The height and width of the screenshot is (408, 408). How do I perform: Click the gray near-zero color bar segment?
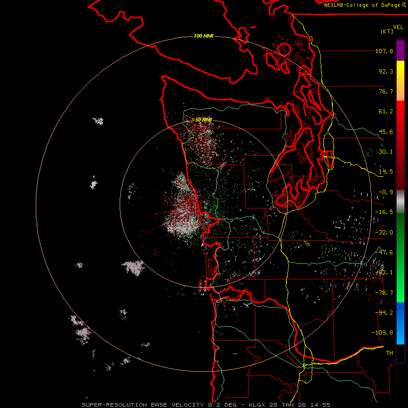400,202
